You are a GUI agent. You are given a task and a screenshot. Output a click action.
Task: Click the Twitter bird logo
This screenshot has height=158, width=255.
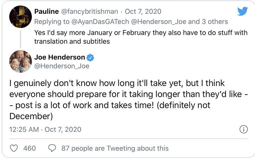(x=243, y=11)
